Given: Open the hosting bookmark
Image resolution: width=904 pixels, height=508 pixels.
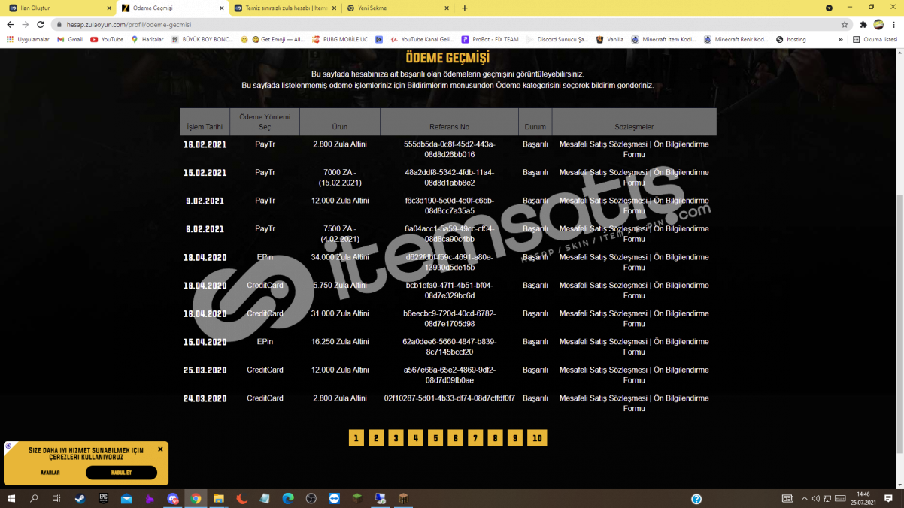Looking at the screenshot, I should click(x=791, y=39).
